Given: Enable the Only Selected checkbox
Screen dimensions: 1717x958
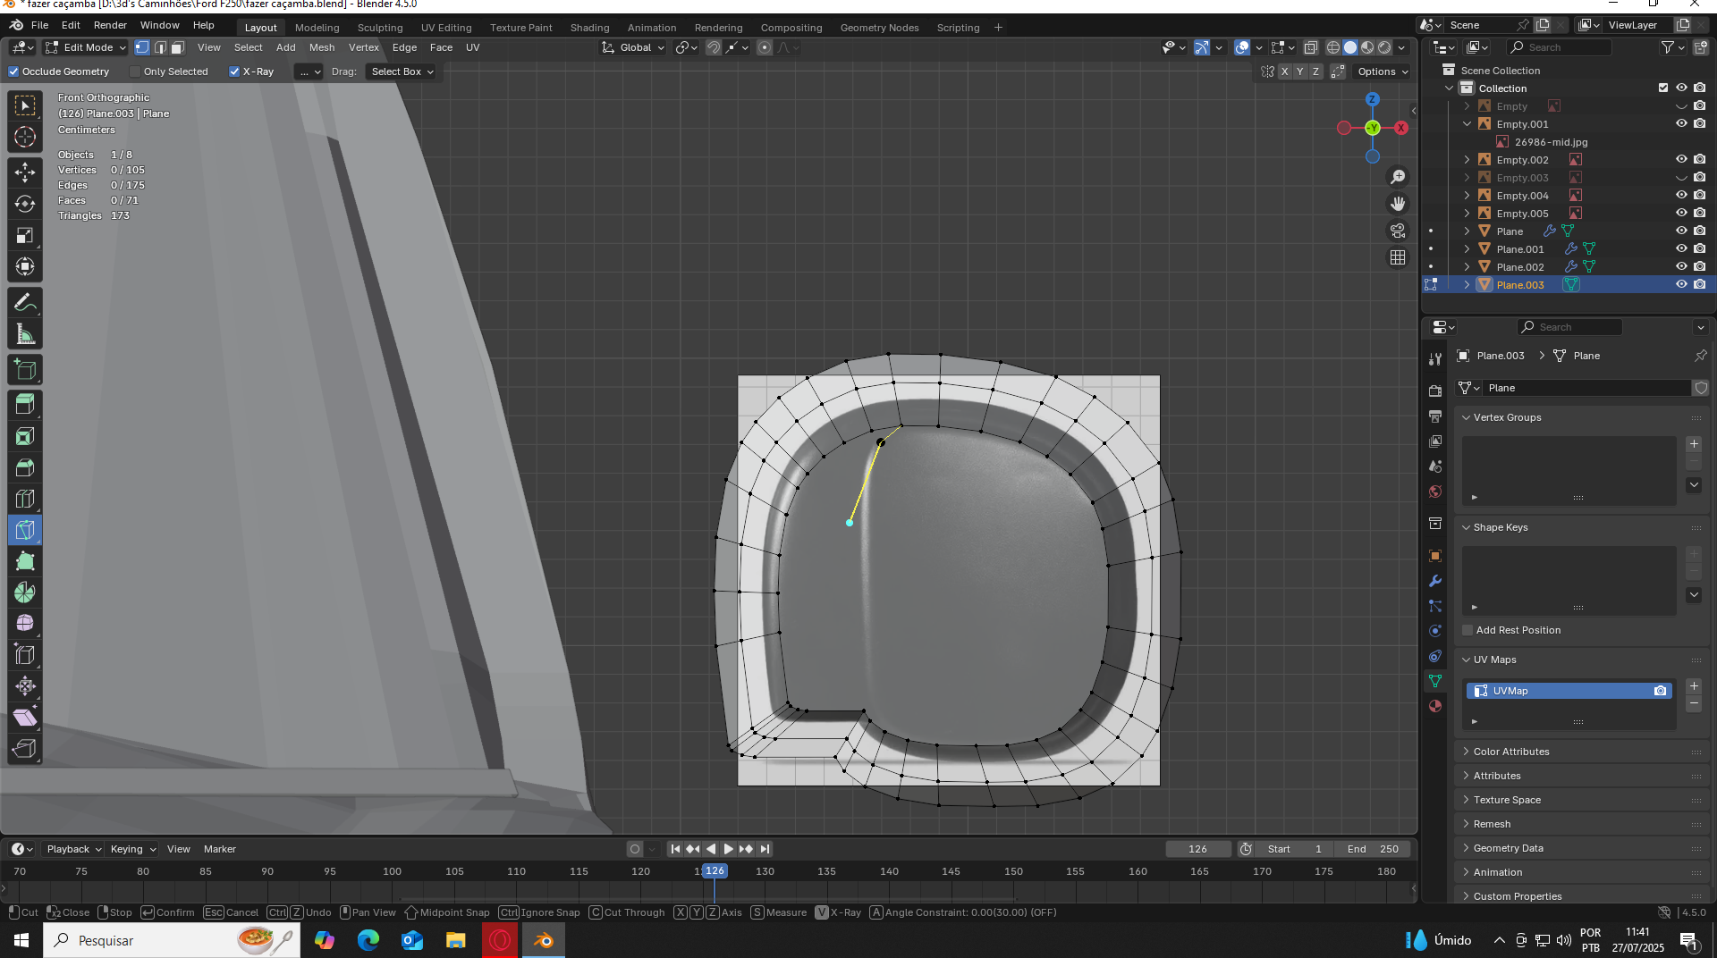Looking at the screenshot, I should (x=135, y=71).
